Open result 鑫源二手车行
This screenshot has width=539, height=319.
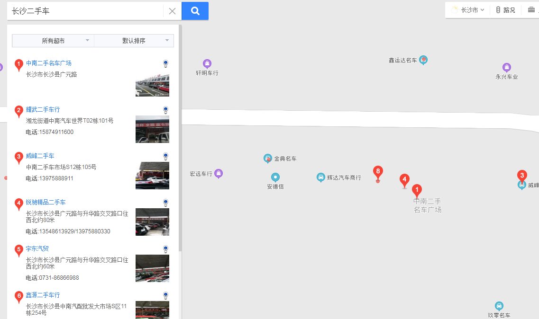(43, 295)
